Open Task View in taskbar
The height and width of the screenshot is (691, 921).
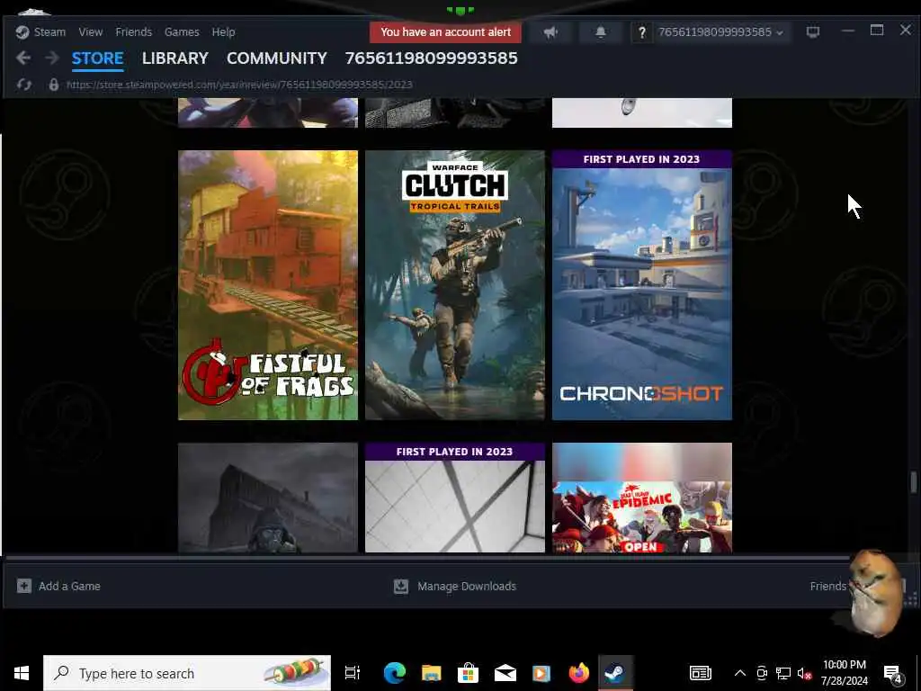pyautogui.click(x=353, y=673)
